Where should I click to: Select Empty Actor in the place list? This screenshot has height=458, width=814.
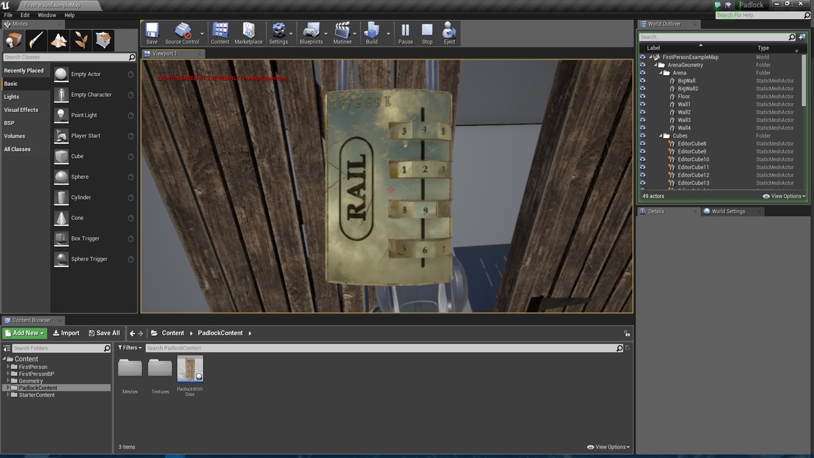click(94, 74)
